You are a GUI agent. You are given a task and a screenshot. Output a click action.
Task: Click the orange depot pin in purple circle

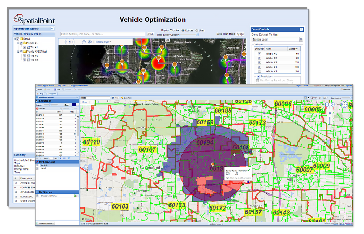pyautogui.click(x=212, y=164)
